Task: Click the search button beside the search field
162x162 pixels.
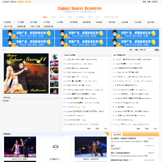Action: click(157, 50)
